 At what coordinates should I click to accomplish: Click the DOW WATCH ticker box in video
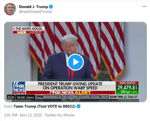(x=127, y=88)
